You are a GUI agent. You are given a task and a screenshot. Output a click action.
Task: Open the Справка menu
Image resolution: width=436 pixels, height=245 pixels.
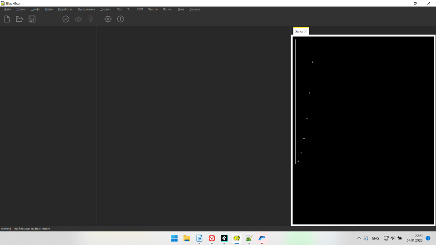coord(194,9)
